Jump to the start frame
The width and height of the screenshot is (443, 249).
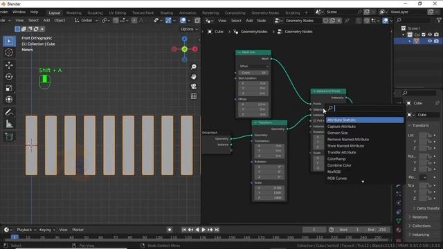coord(184,230)
